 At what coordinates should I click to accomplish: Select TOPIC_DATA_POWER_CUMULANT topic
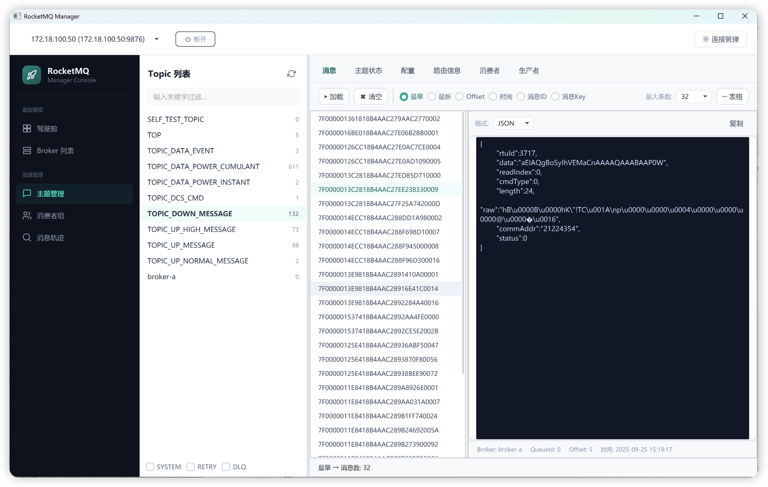(223, 167)
